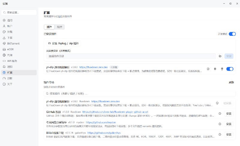240x146 pixels.
Task: Open settings gear for installed yt-dlp plugin
Action: pyautogui.click(x=215, y=69)
